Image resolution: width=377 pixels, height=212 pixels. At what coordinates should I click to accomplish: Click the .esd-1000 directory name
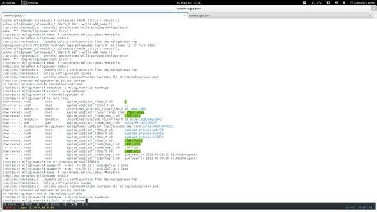click(138, 108)
